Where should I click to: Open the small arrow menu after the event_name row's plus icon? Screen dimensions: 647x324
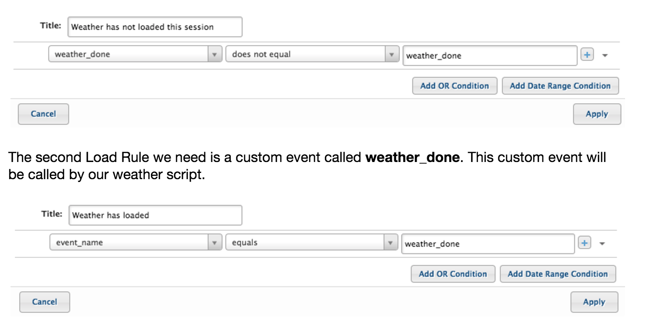tap(602, 243)
